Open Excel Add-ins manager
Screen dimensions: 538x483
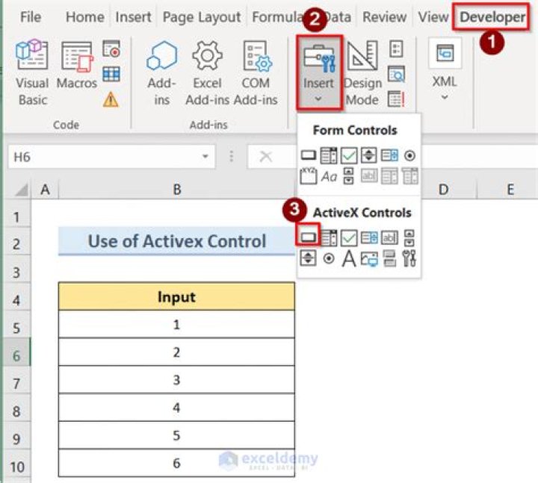[x=207, y=73]
